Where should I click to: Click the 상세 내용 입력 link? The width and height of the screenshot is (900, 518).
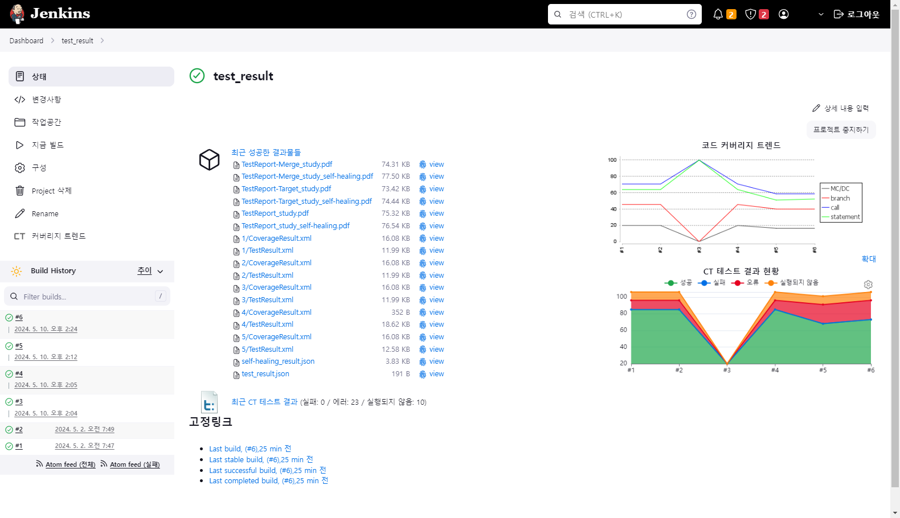841,108
